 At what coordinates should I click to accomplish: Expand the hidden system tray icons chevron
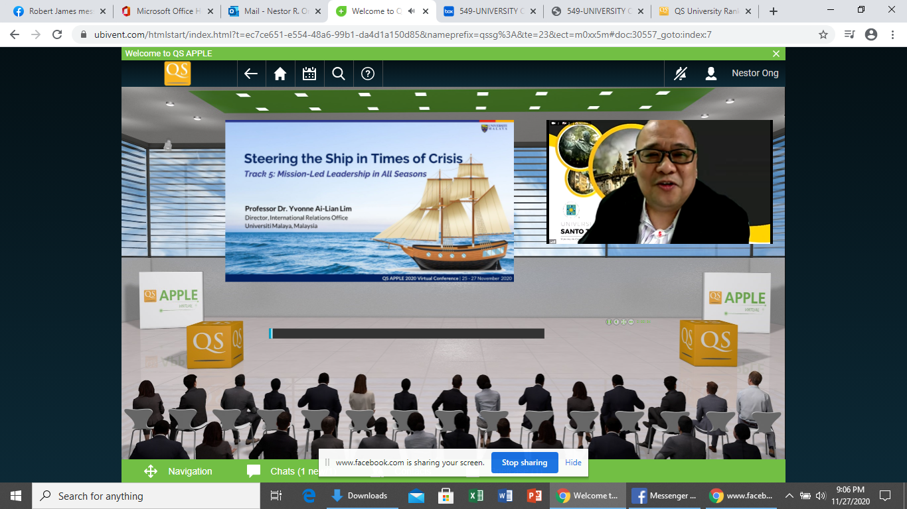789,496
